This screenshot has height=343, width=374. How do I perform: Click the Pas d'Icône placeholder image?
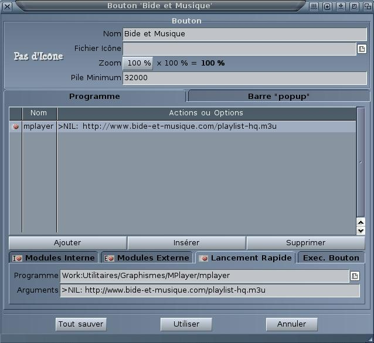point(39,56)
